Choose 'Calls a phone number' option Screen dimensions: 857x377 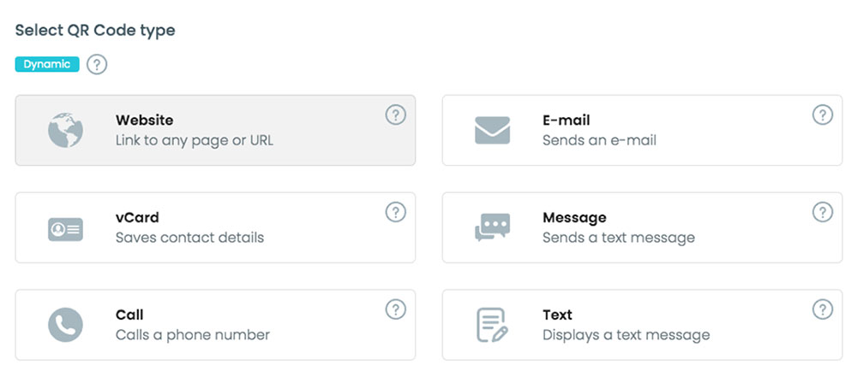(x=193, y=334)
